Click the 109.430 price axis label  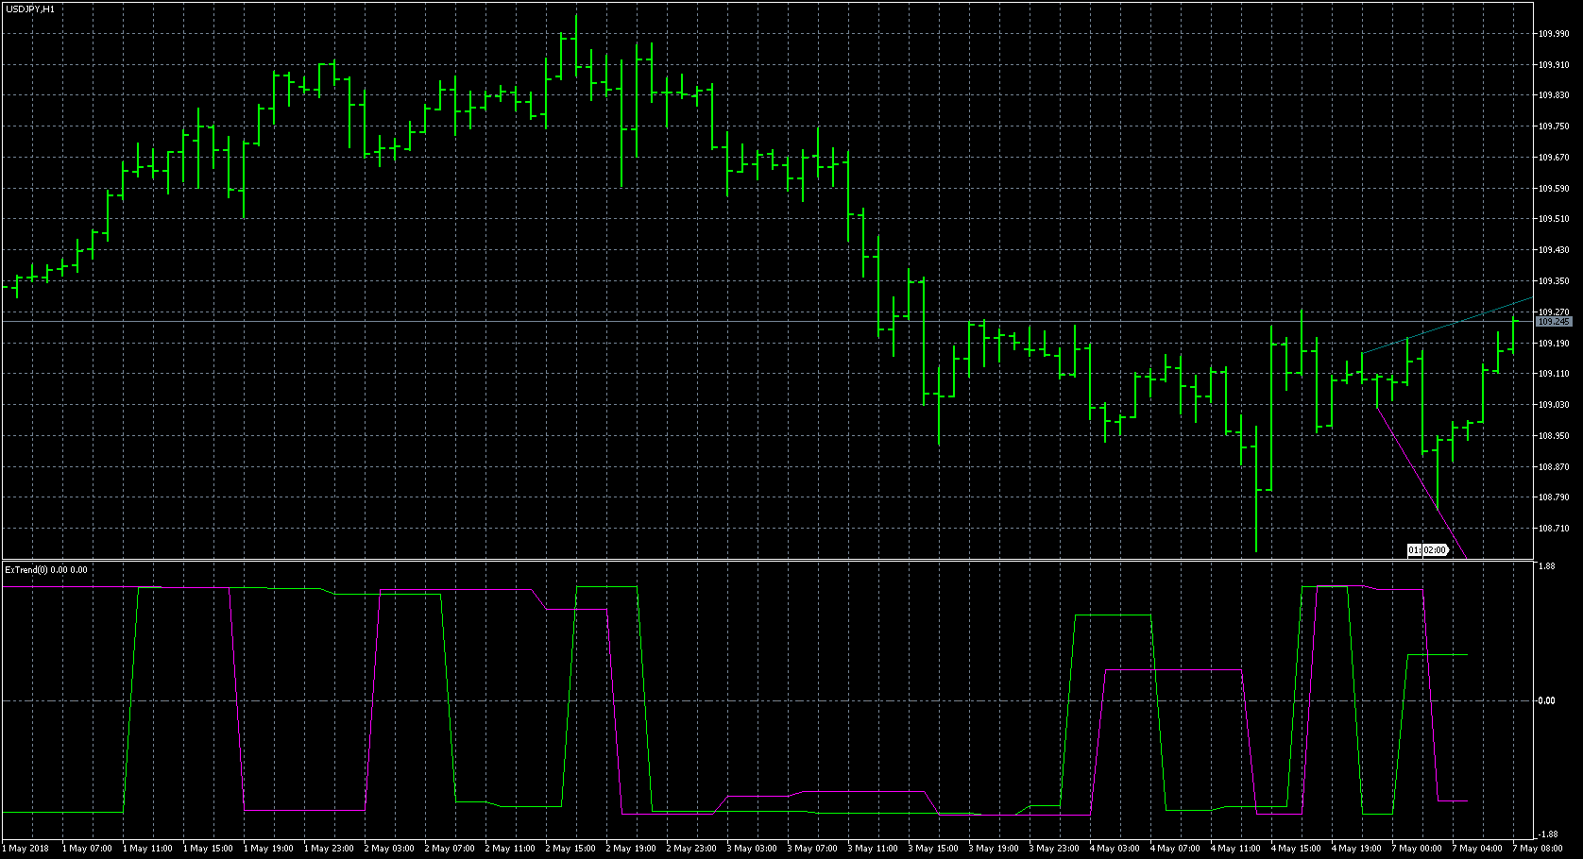pyautogui.click(x=1554, y=250)
